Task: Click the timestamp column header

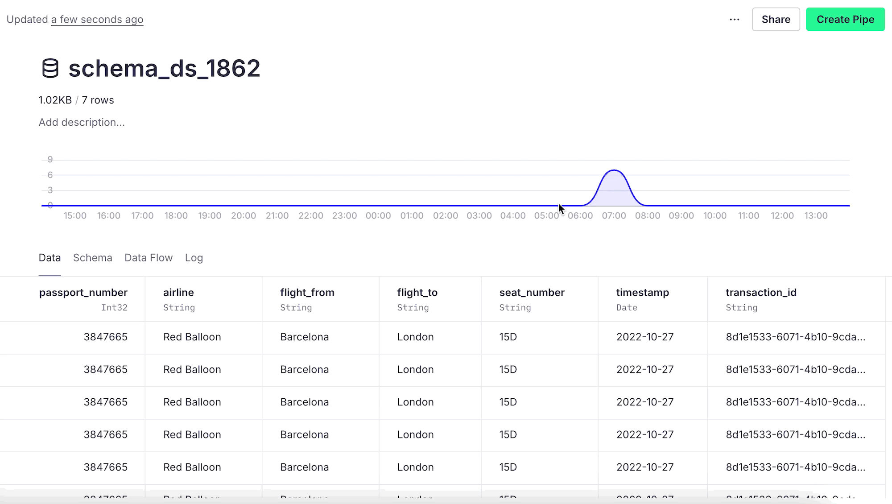Action: (642, 293)
